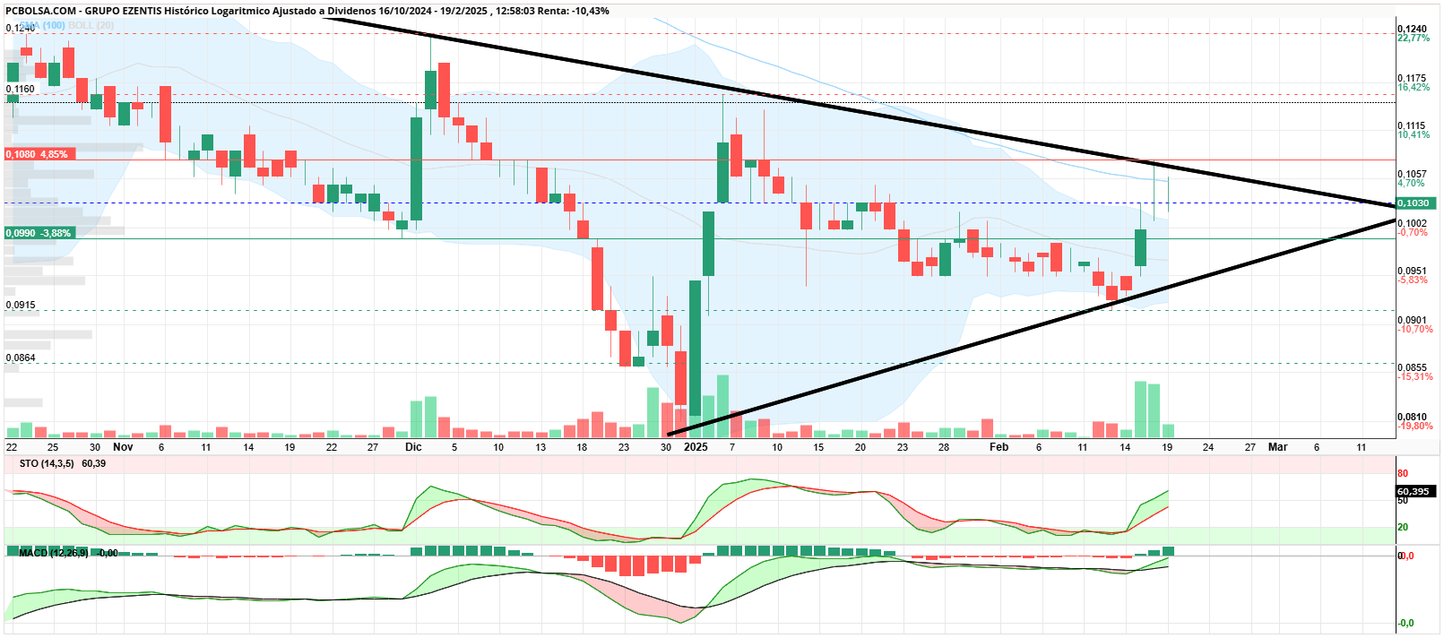
Task: Click the SMA (100) indicator label
Action: click(x=41, y=25)
